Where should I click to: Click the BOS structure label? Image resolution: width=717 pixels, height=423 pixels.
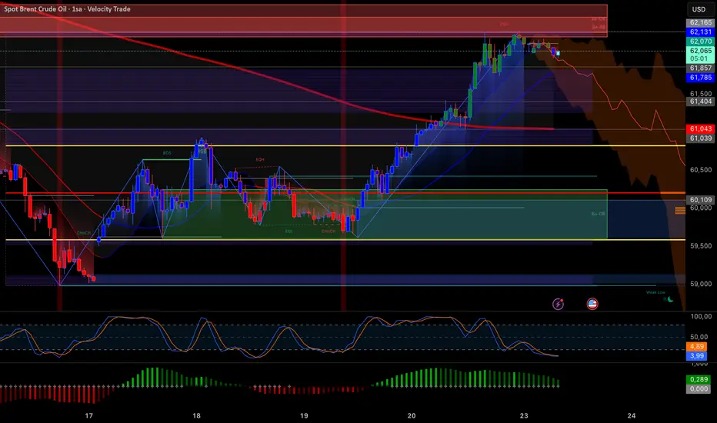tap(167, 153)
